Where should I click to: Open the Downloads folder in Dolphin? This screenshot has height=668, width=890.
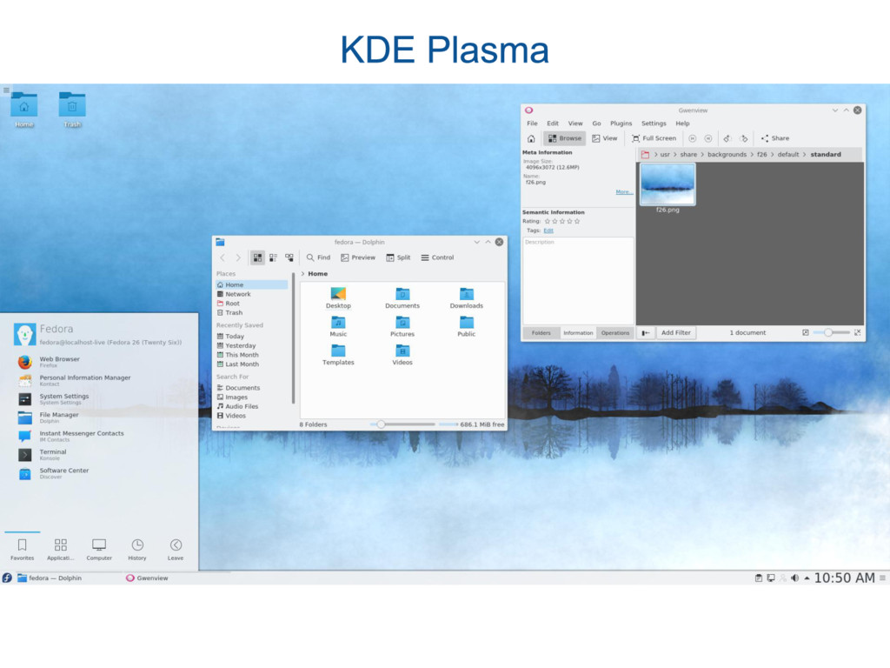click(467, 297)
